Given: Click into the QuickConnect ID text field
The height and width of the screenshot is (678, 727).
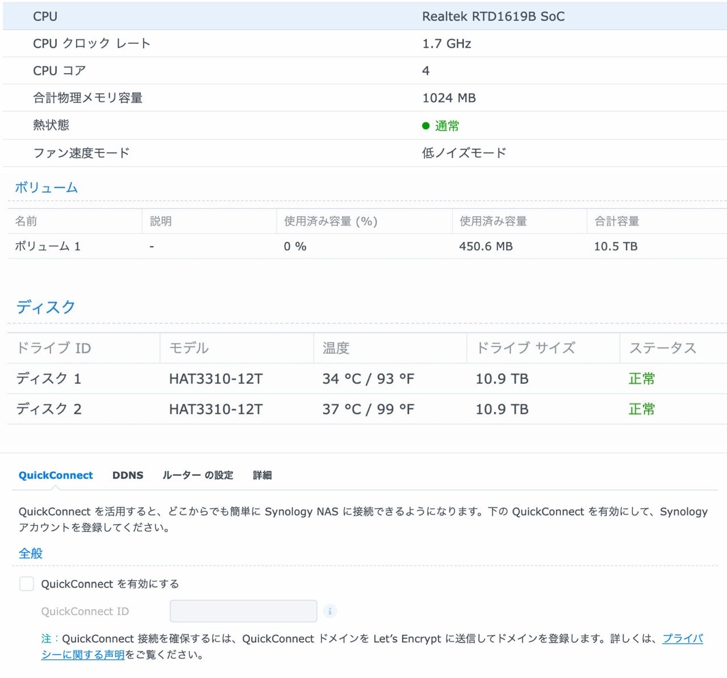Looking at the screenshot, I should tap(243, 611).
